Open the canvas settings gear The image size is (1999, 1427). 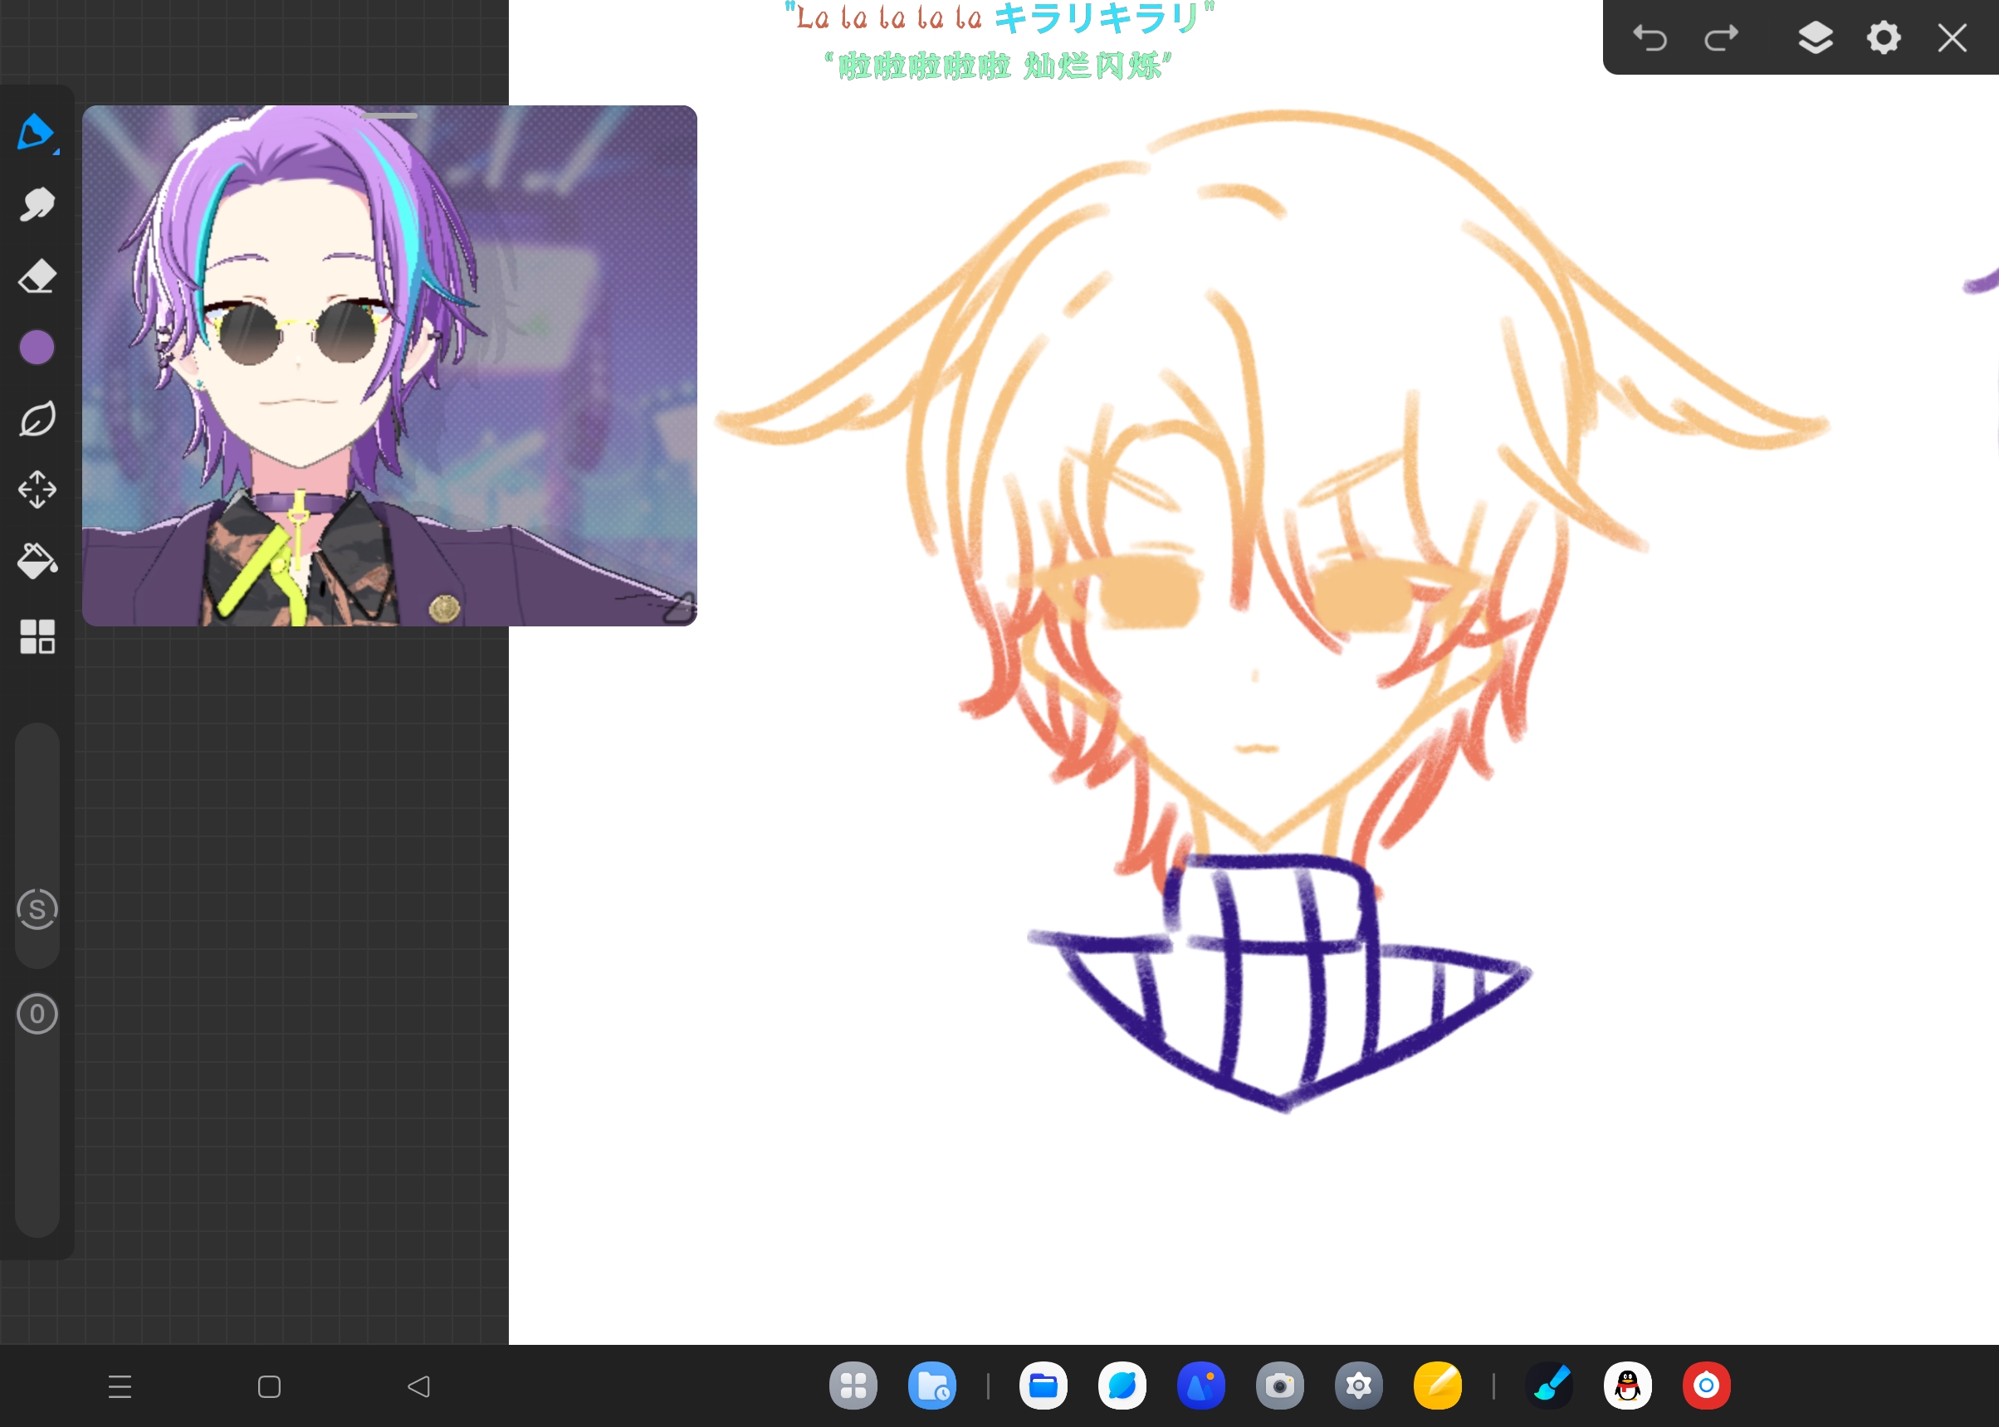pyautogui.click(x=1884, y=38)
